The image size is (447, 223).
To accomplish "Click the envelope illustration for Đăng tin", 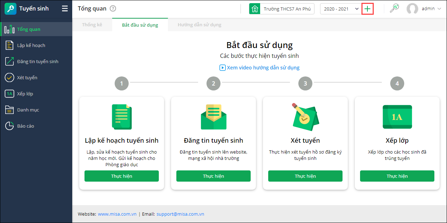I will pos(214,117).
